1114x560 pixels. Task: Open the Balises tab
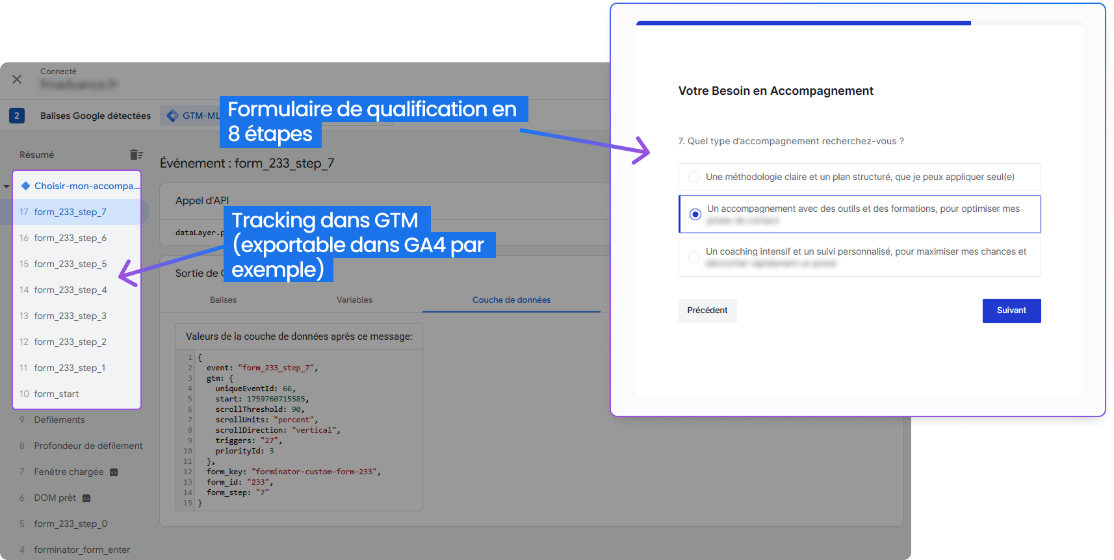[223, 300]
